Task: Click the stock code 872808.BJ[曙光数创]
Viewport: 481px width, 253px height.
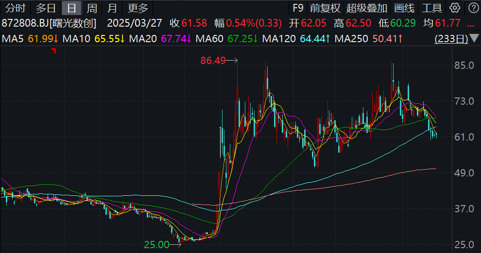Action: (x=49, y=23)
